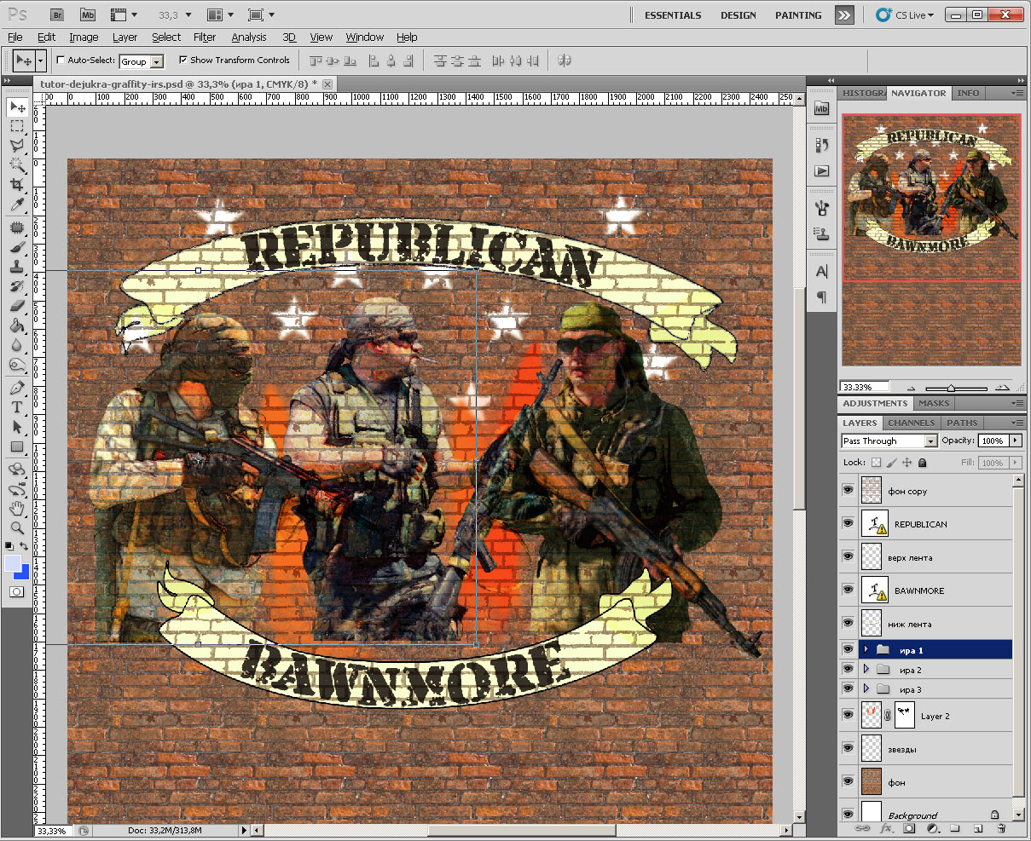1031x841 pixels.
Task: Hide the REPUBLICAN layer
Action: coord(848,523)
